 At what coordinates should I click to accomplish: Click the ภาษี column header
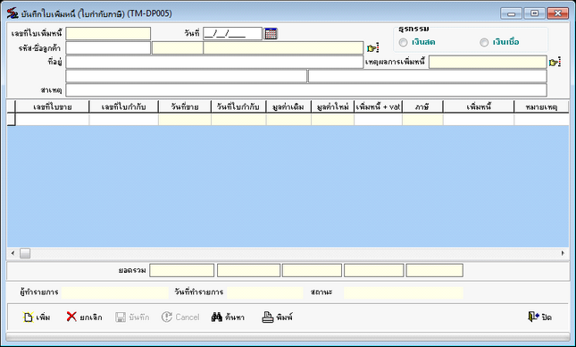click(422, 106)
